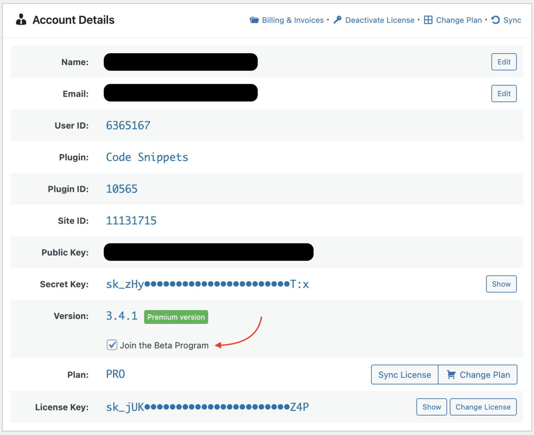534x435 pixels.
Task: Click the Sync circular arrow icon
Action: click(495, 20)
